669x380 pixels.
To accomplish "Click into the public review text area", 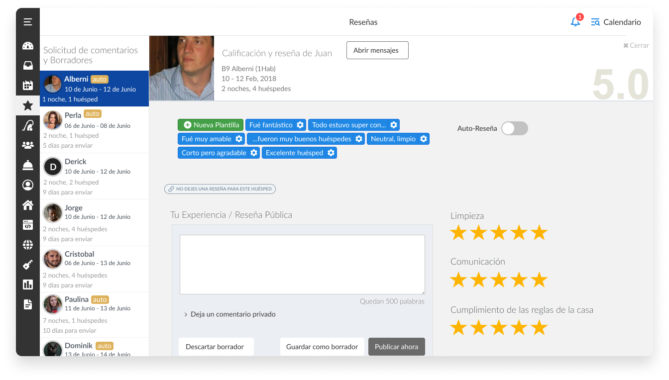I will tap(302, 265).
